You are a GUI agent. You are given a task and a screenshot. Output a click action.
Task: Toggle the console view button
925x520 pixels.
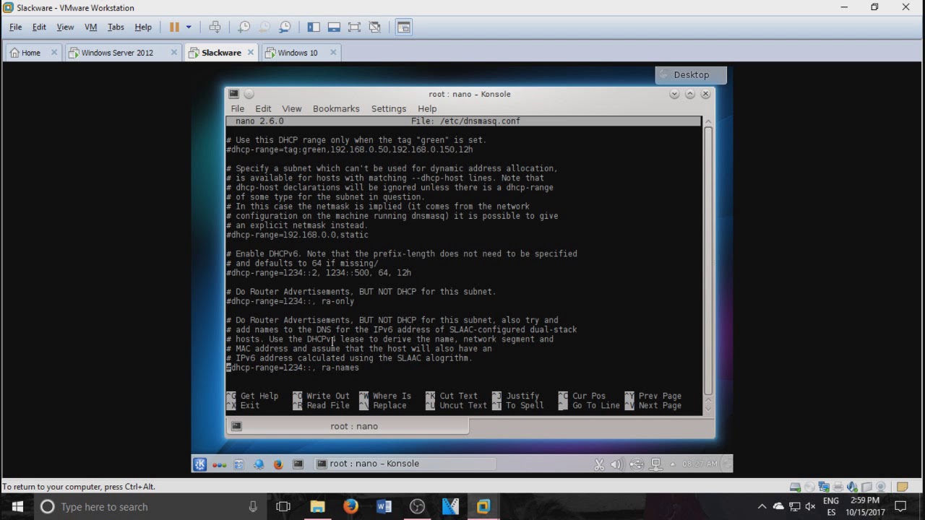[x=403, y=27]
